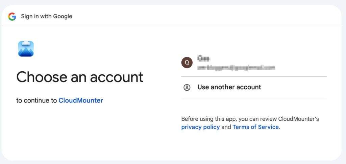
Task: Click the 'Before using this app' notice text
Action: [250, 119]
